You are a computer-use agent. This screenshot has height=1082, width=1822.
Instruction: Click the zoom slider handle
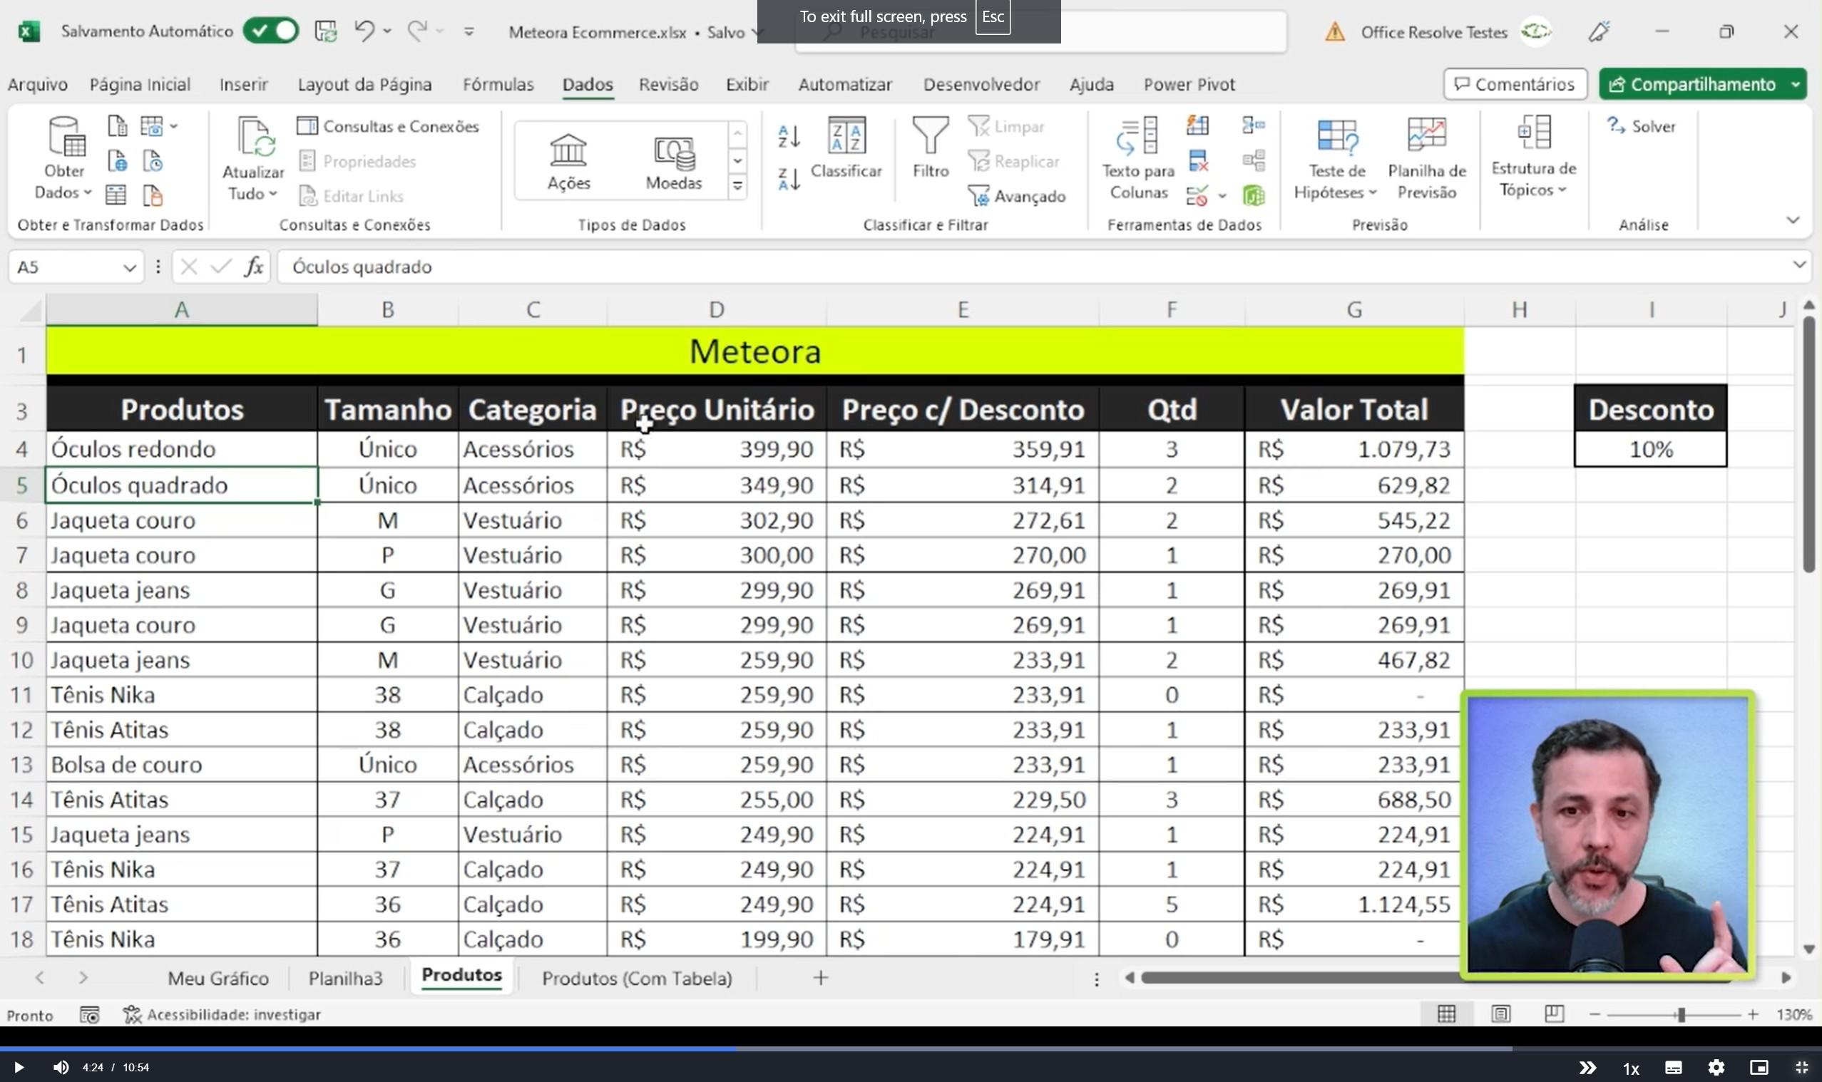tap(1682, 1014)
